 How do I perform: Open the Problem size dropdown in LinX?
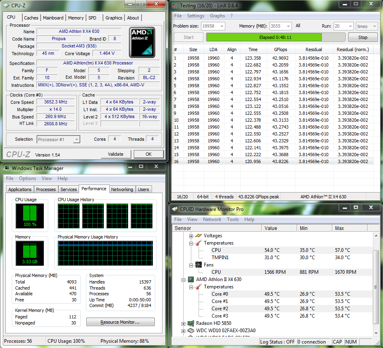tap(221, 26)
